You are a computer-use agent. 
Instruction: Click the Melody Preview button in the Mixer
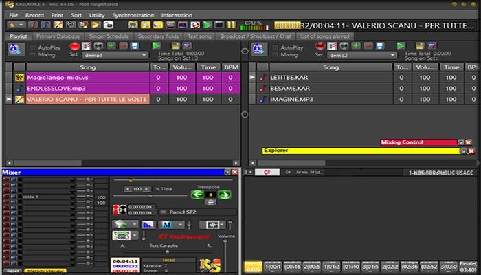point(45,271)
